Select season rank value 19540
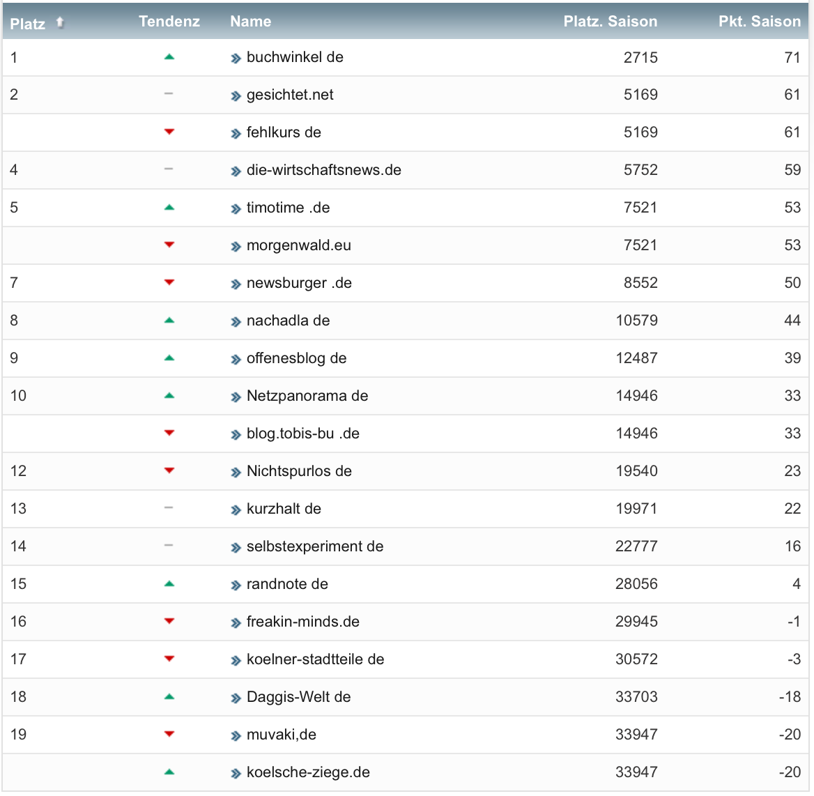This screenshot has width=814, height=796. (x=637, y=471)
